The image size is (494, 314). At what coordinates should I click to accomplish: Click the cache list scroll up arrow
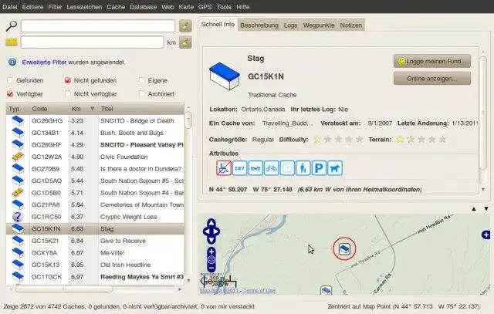point(188,107)
